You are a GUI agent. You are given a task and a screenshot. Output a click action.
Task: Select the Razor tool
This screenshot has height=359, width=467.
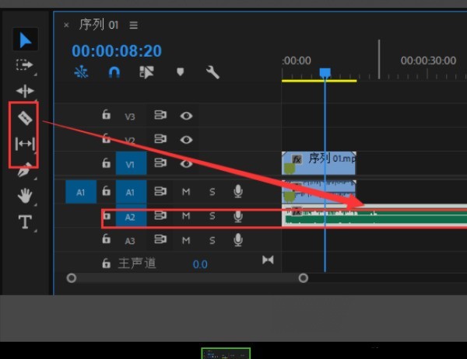pyautogui.click(x=25, y=117)
